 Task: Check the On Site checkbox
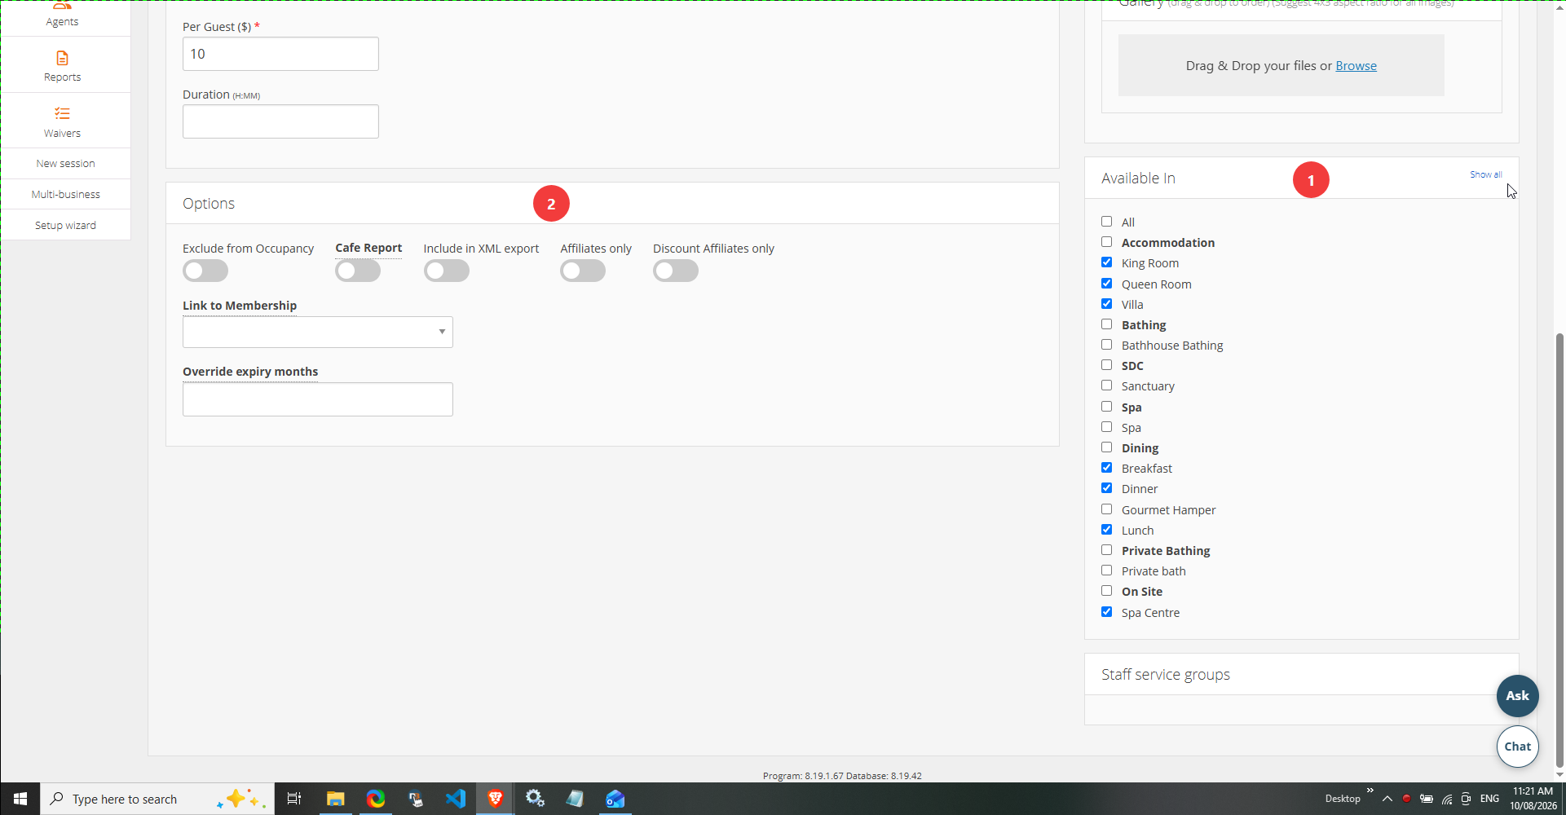[x=1106, y=591]
